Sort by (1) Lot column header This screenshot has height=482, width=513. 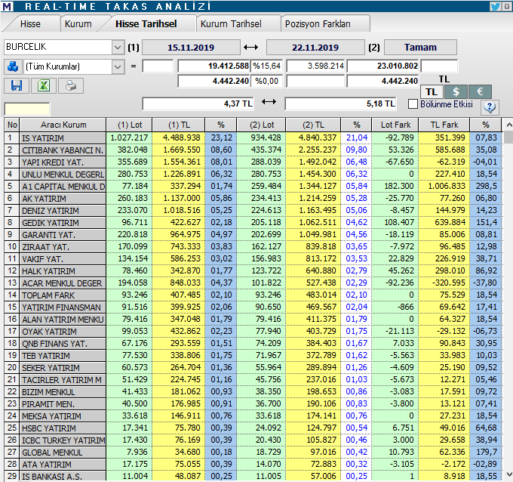[130, 125]
